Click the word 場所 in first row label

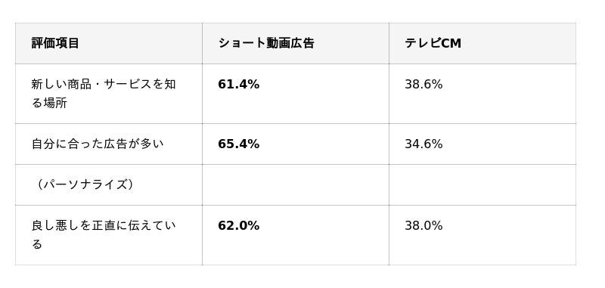tap(55, 104)
